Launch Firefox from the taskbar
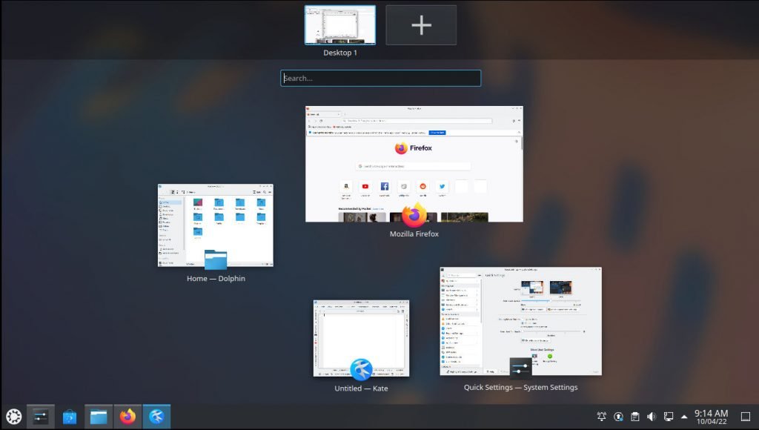Screen dimensions: 759x430 (127, 416)
